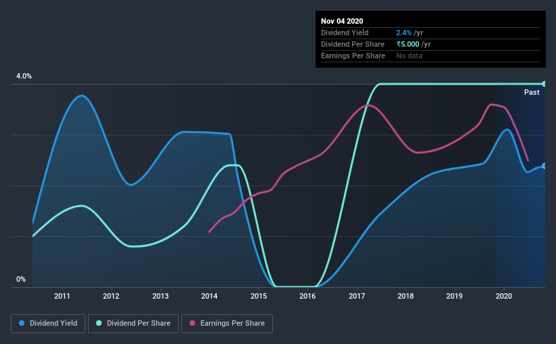This screenshot has width=556, height=344.
Task: Click the 2.4% dividend yield value
Action: pyautogui.click(x=404, y=33)
